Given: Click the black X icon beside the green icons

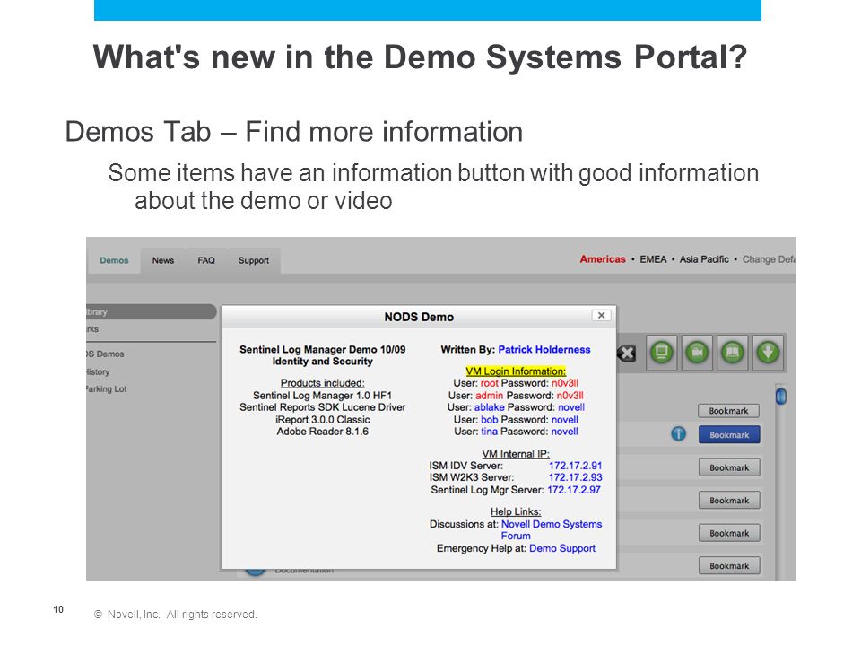Looking at the screenshot, I should [x=627, y=353].
